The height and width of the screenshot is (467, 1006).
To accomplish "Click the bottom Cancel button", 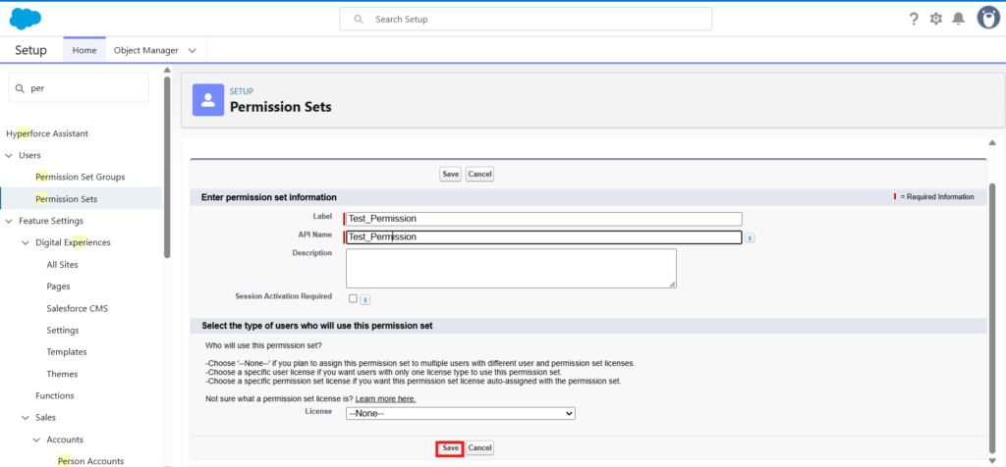I will [479, 448].
